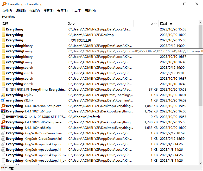
Task: Open the 文件(F) menu
Action: pos(7,11)
